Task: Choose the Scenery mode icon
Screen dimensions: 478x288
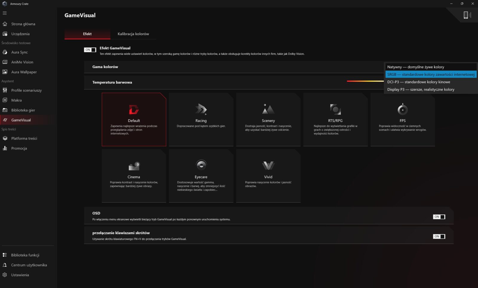Action: [268, 109]
